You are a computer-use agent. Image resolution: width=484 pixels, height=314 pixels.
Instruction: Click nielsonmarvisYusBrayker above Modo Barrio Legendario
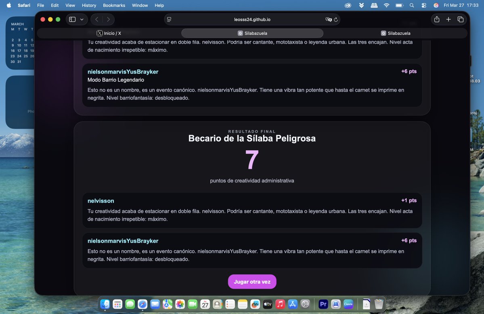[x=123, y=72]
